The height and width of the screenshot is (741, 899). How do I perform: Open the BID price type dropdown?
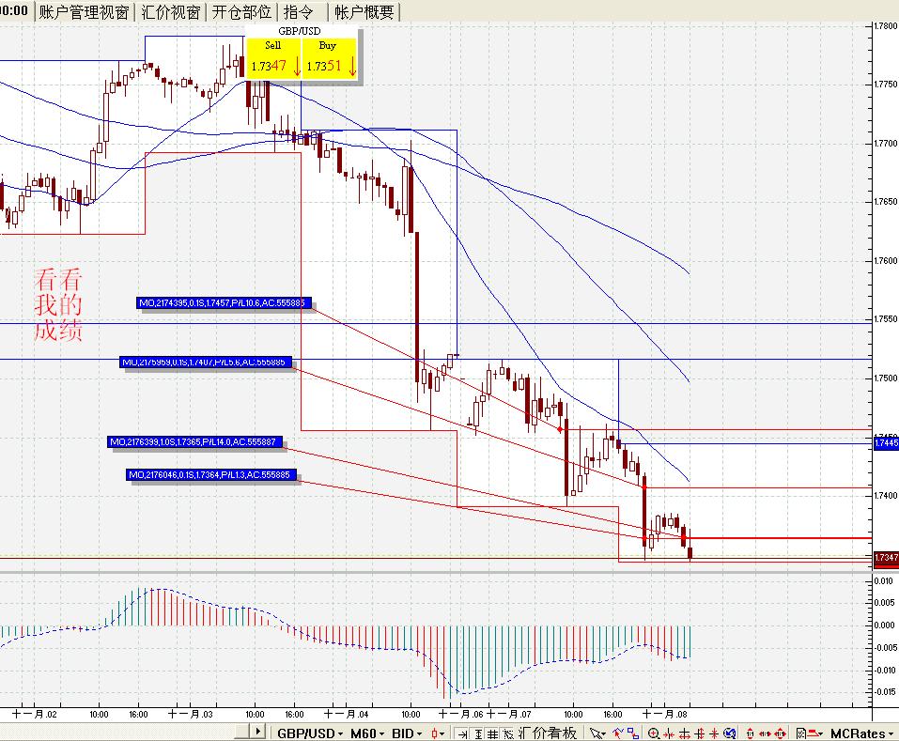[x=407, y=733]
